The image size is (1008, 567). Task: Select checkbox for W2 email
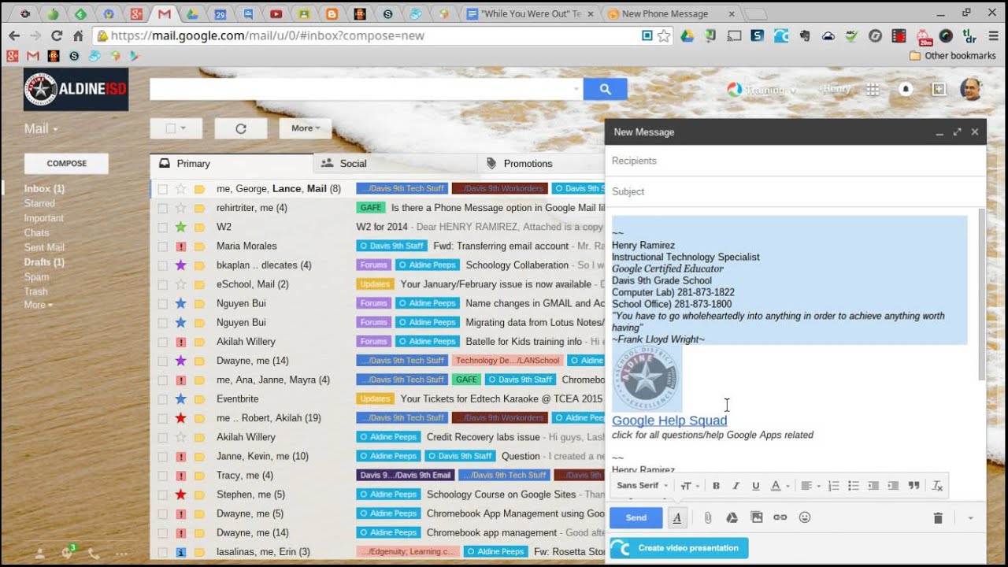162,227
